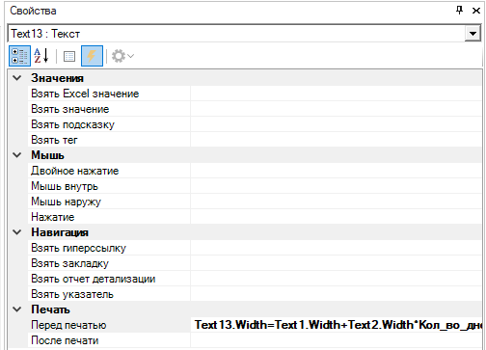
Task: Collapse the Мышь category
Action: click(16, 155)
